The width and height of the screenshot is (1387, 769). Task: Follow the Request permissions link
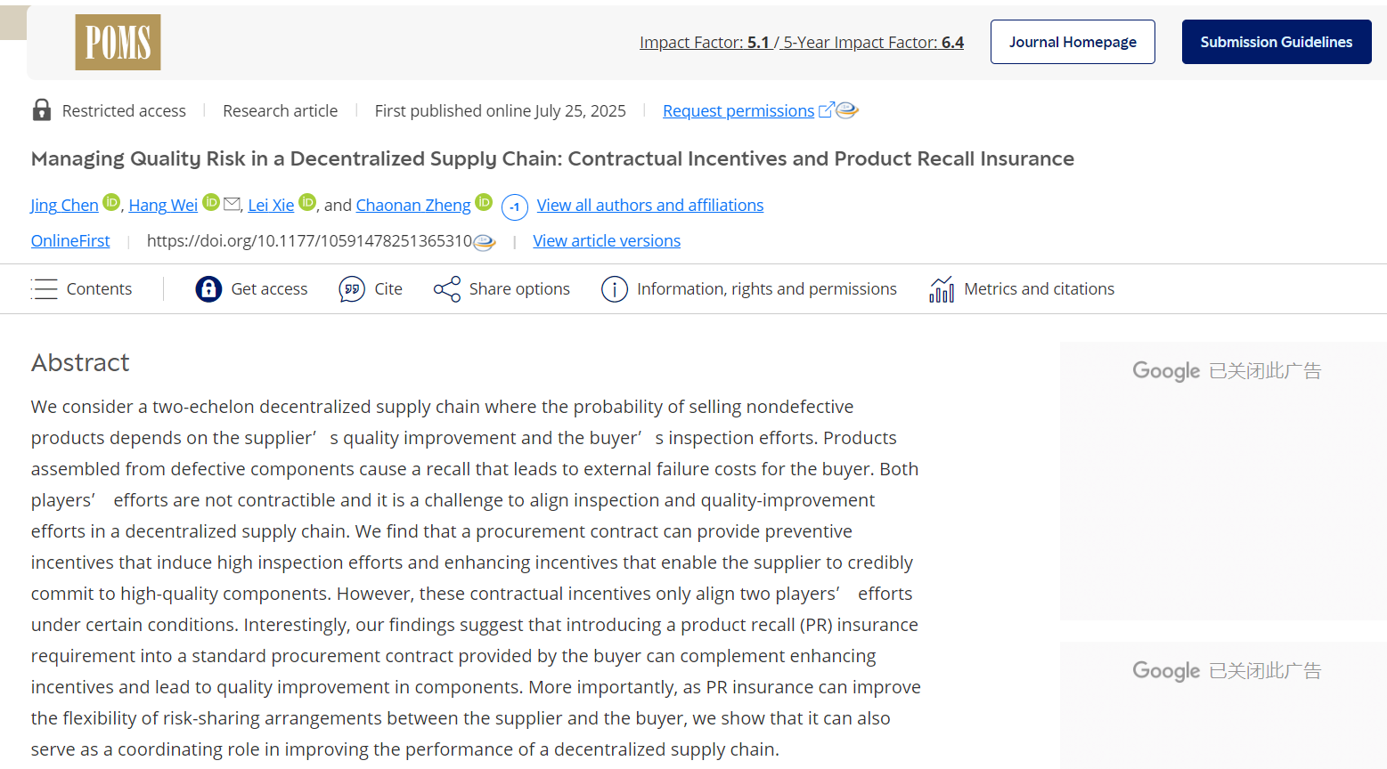point(738,111)
